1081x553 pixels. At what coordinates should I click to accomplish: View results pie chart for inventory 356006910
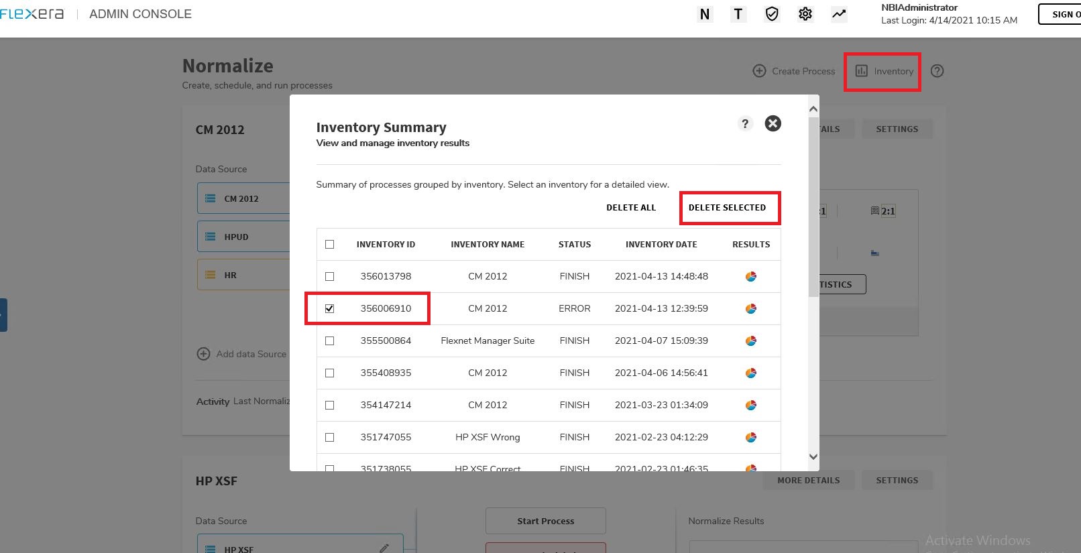751,308
